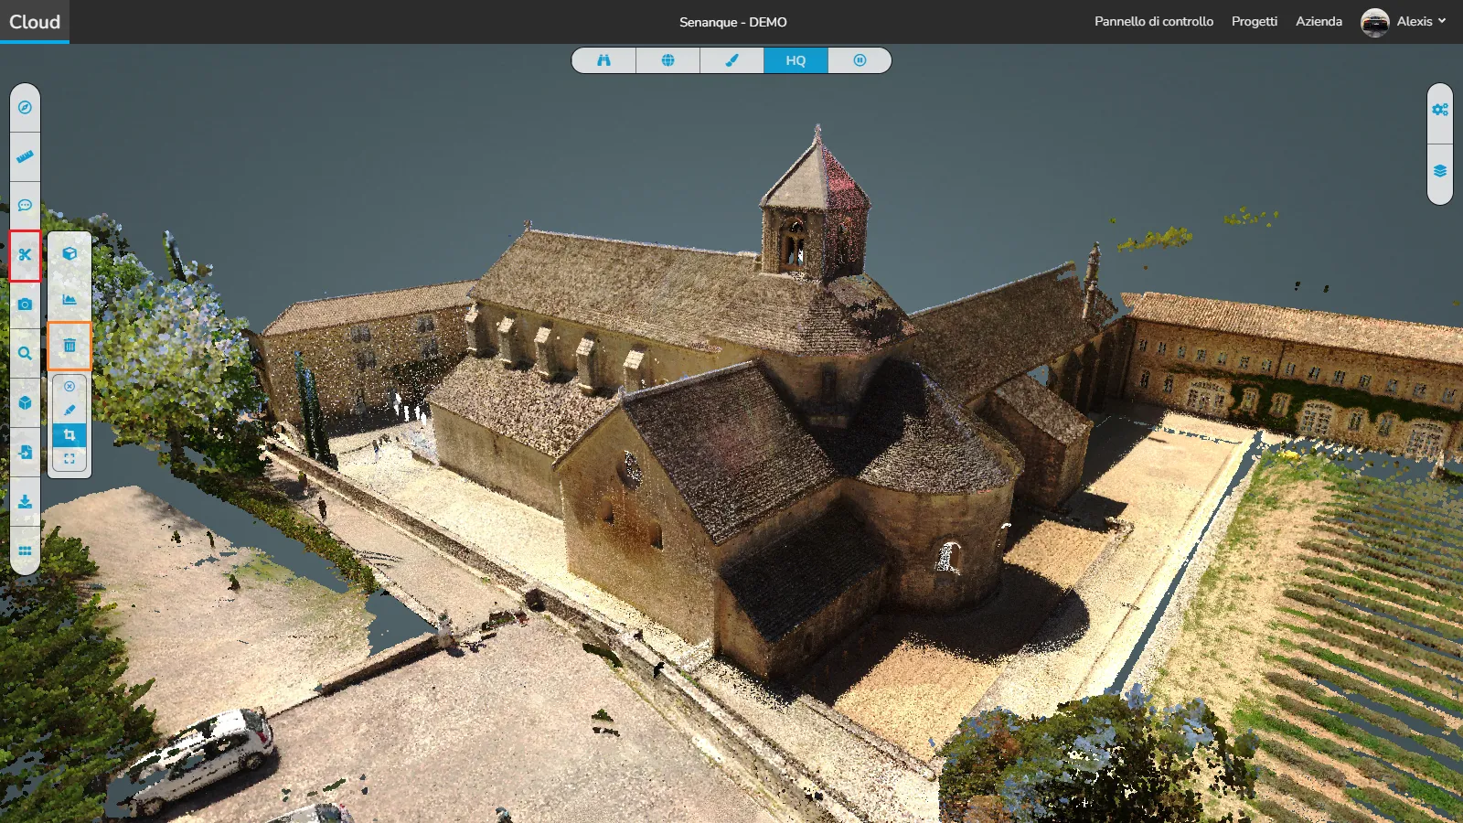The width and height of the screenshot is (1463, 823).
Task: Click the trash delete icon
Action: click(x=69, y=346)
